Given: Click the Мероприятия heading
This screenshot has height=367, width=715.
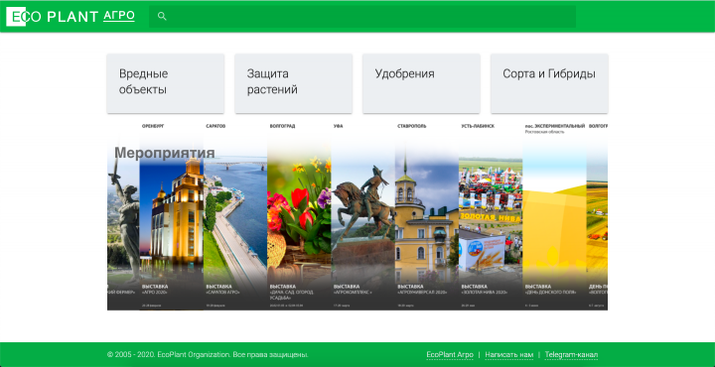Looking at the screenshot, I should 165,153.
